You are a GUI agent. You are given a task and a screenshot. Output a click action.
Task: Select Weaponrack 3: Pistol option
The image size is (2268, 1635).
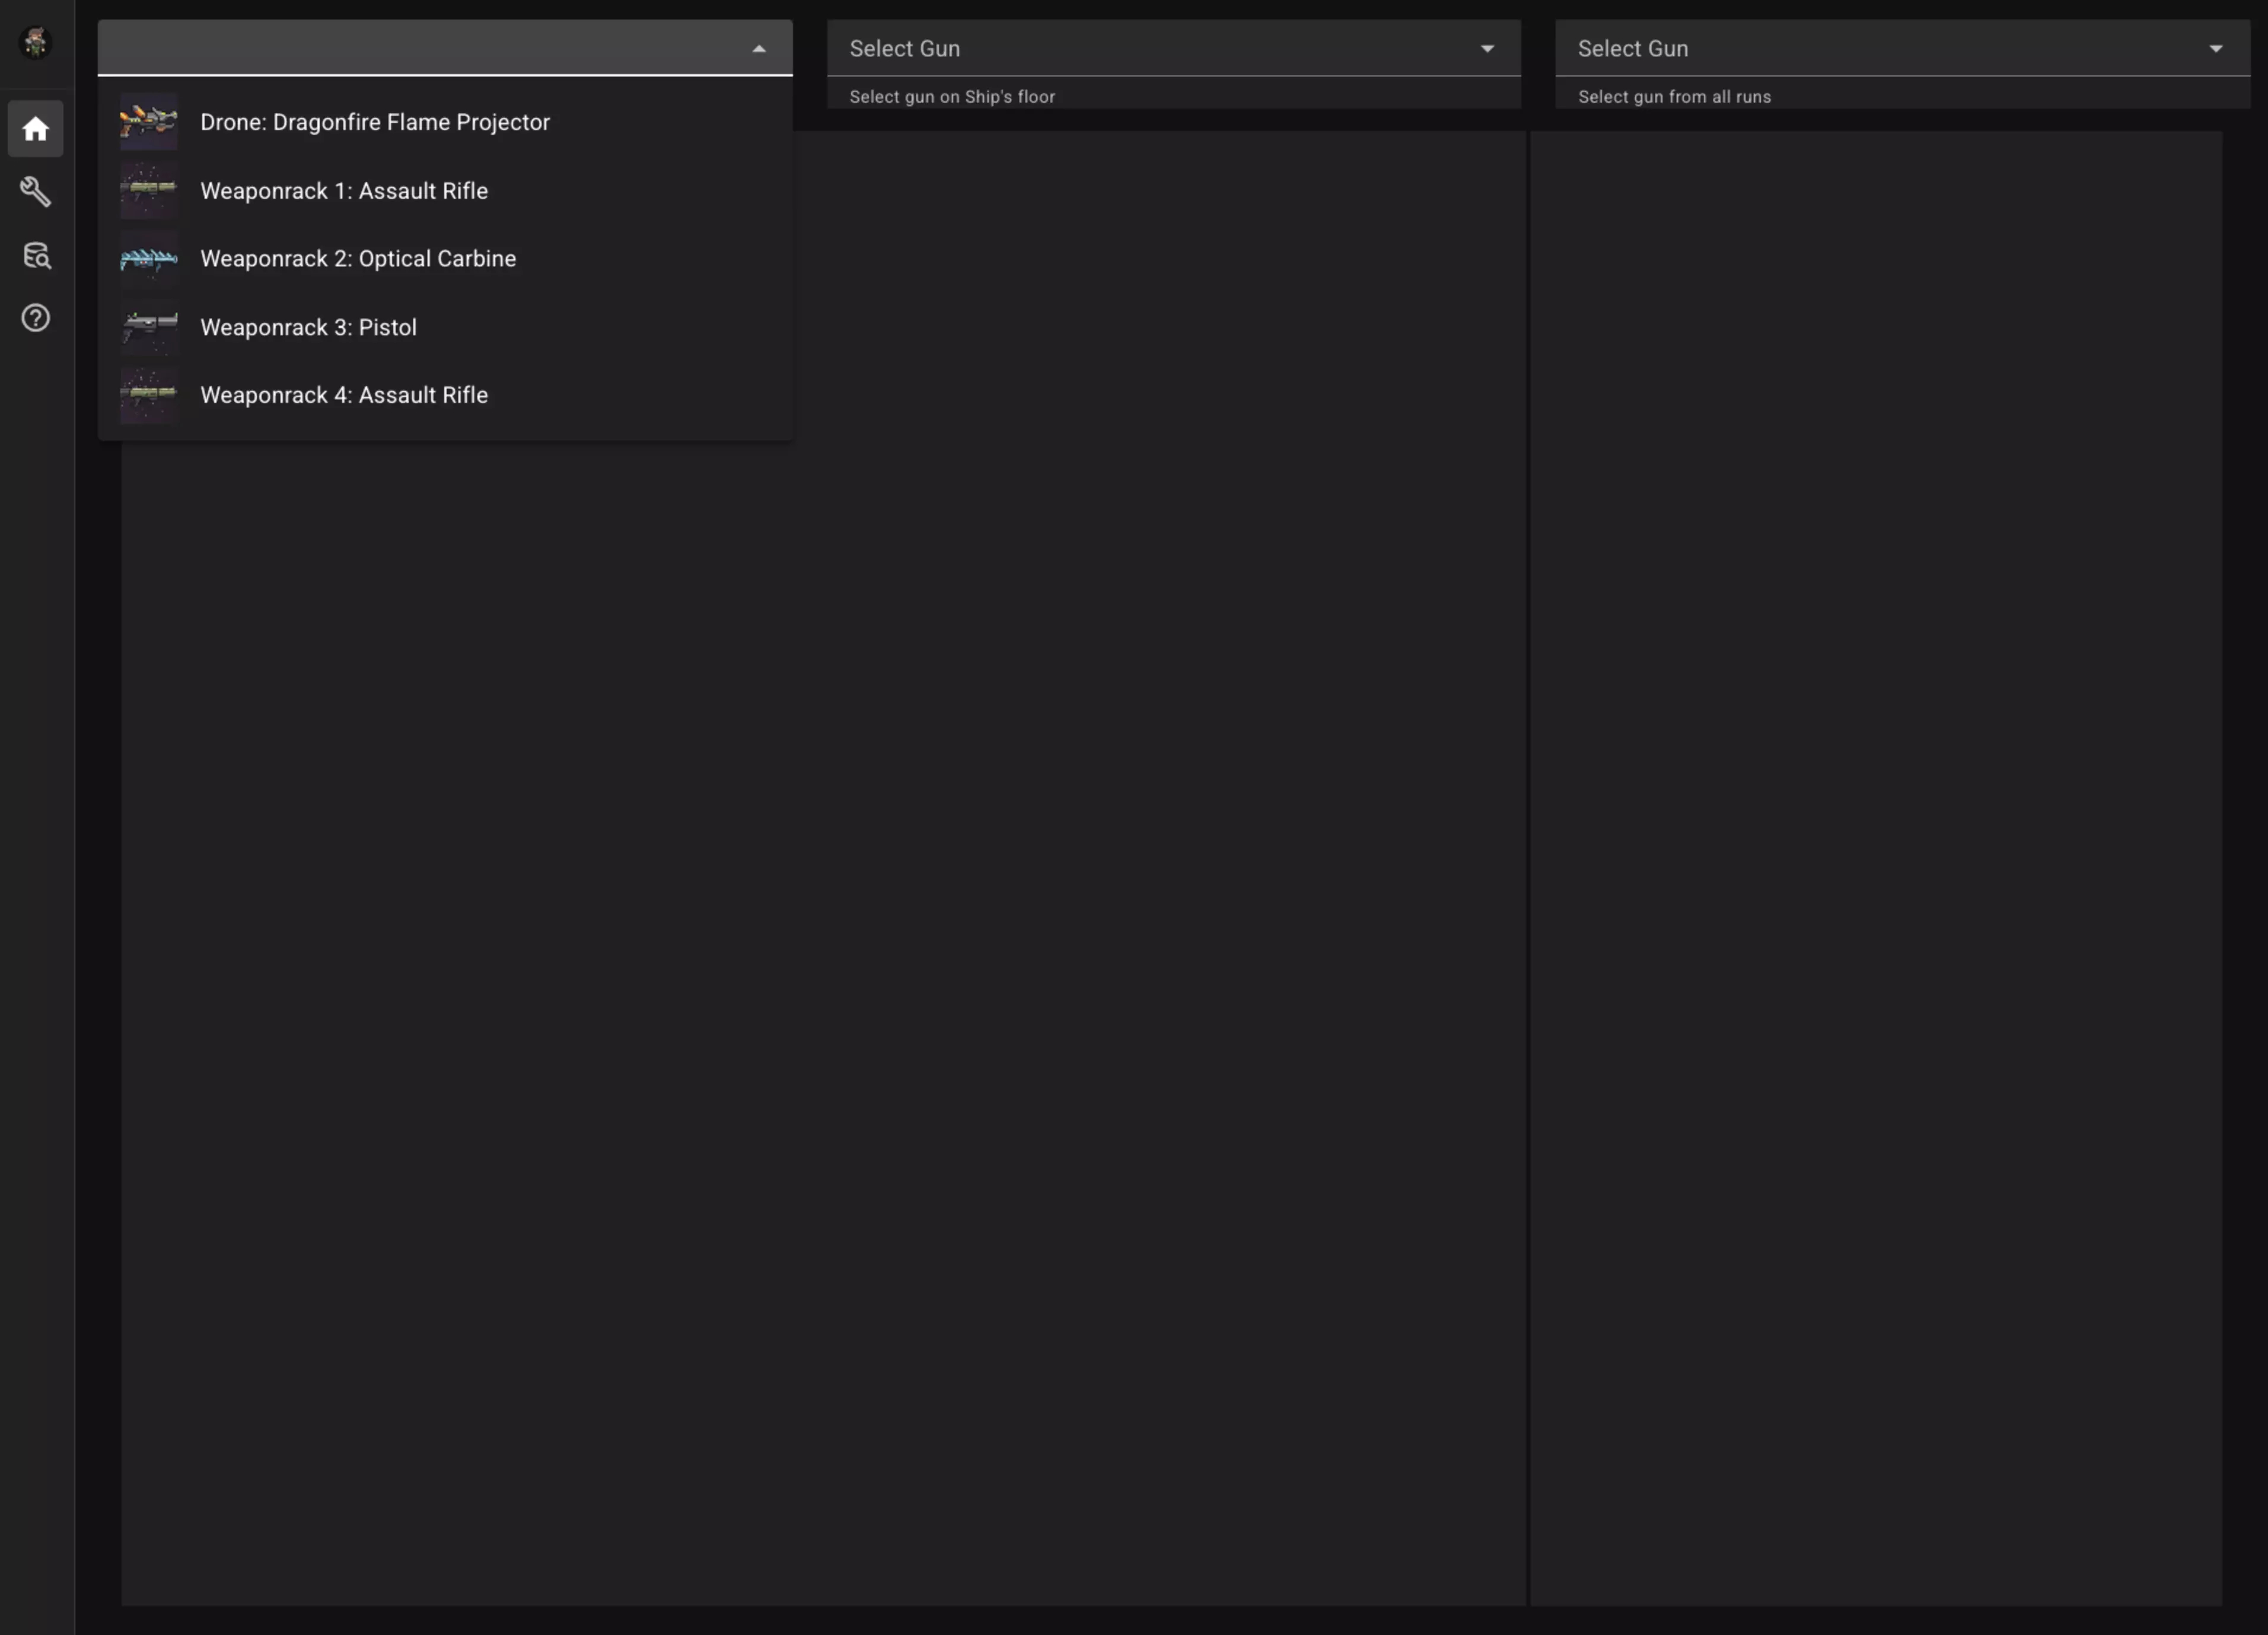tap(308, 327)
